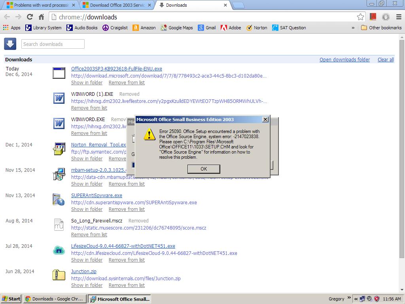Expand the Gregory toolbar chevron

[349, 298]
